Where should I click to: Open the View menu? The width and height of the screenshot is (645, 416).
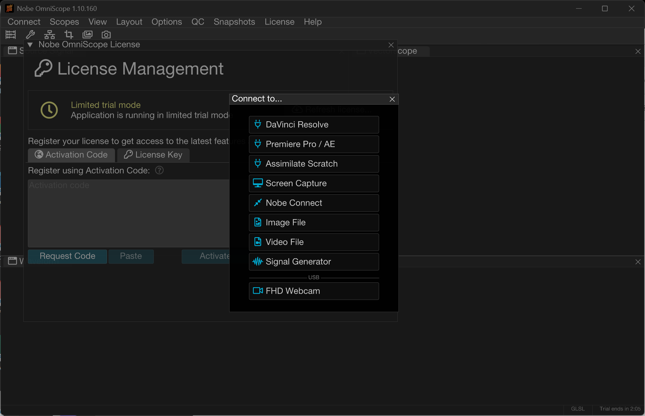point(98,22)
